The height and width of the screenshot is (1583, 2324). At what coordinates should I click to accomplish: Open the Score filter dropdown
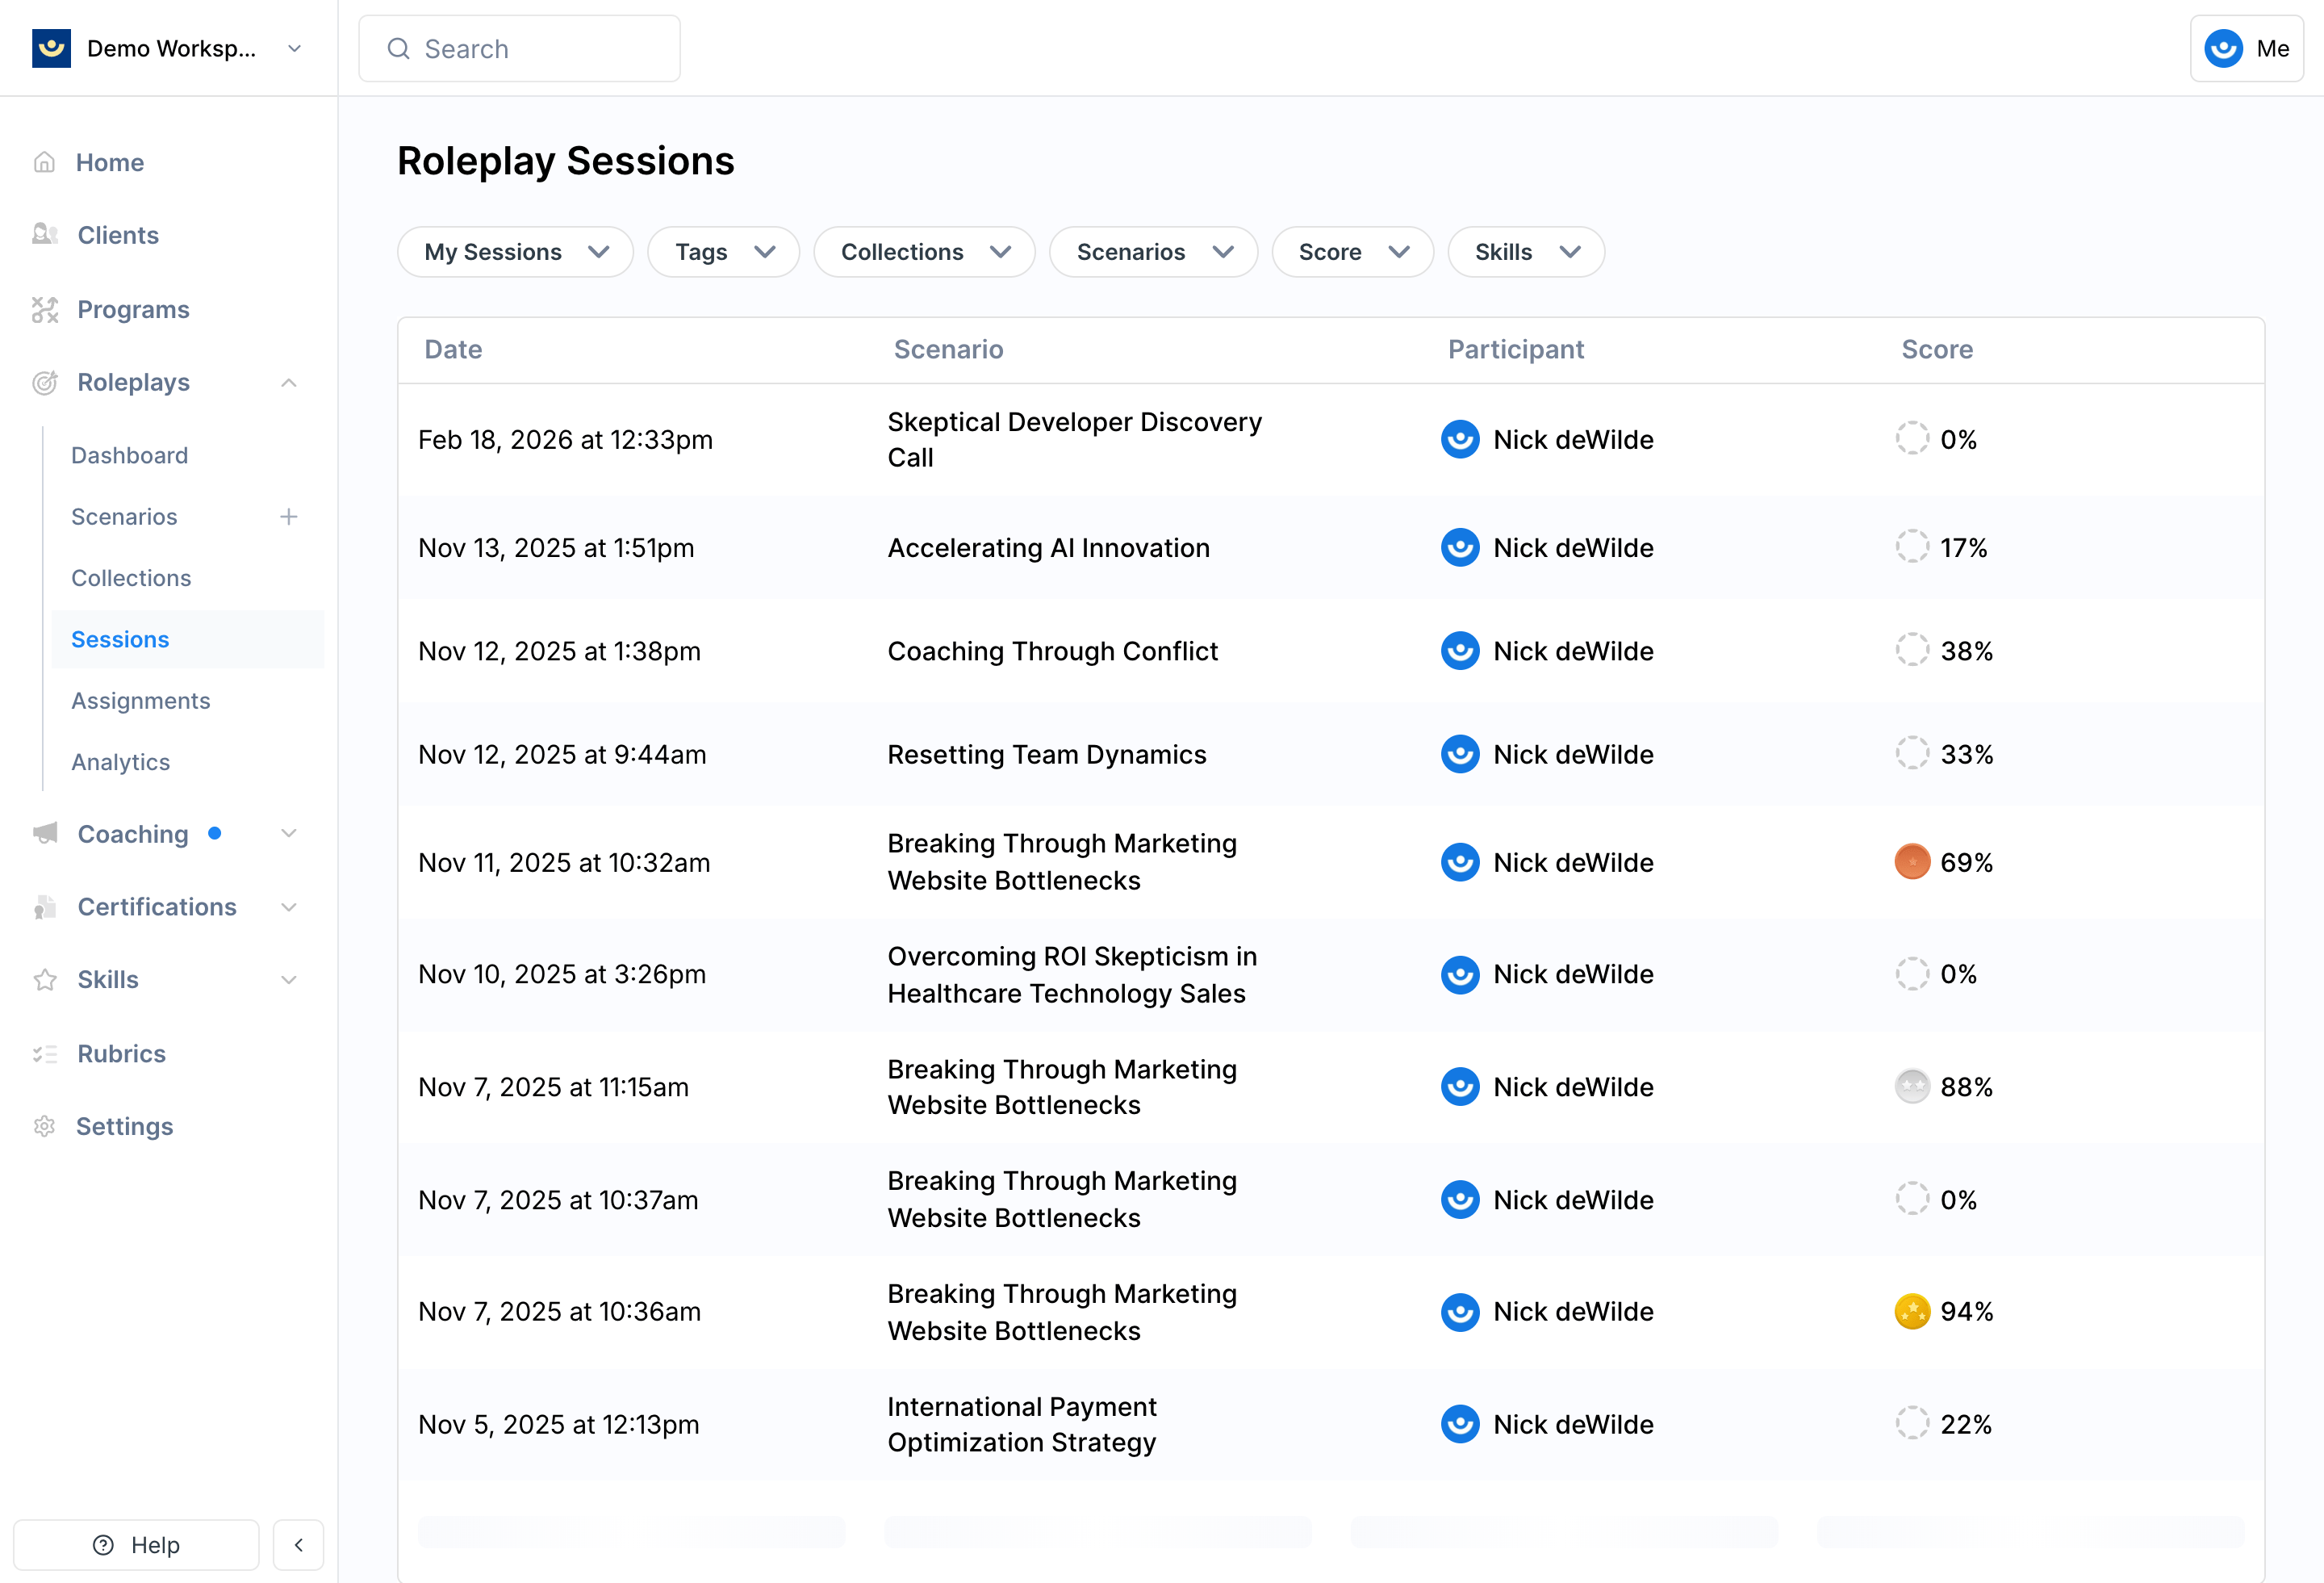pos(1352,252)
